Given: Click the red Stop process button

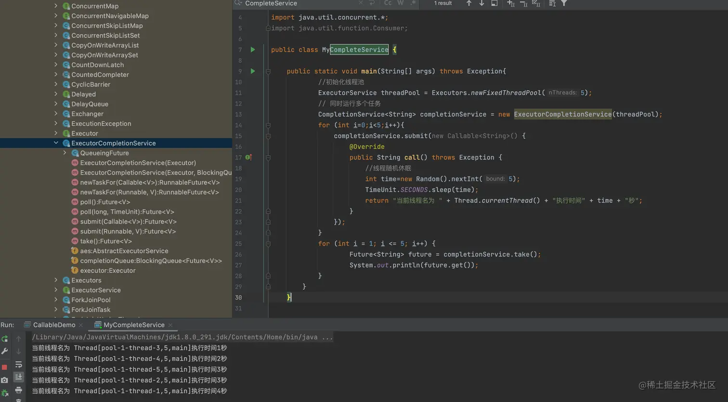Looking at the screenshot, I should pyautogui.click(x=5, y=367).
